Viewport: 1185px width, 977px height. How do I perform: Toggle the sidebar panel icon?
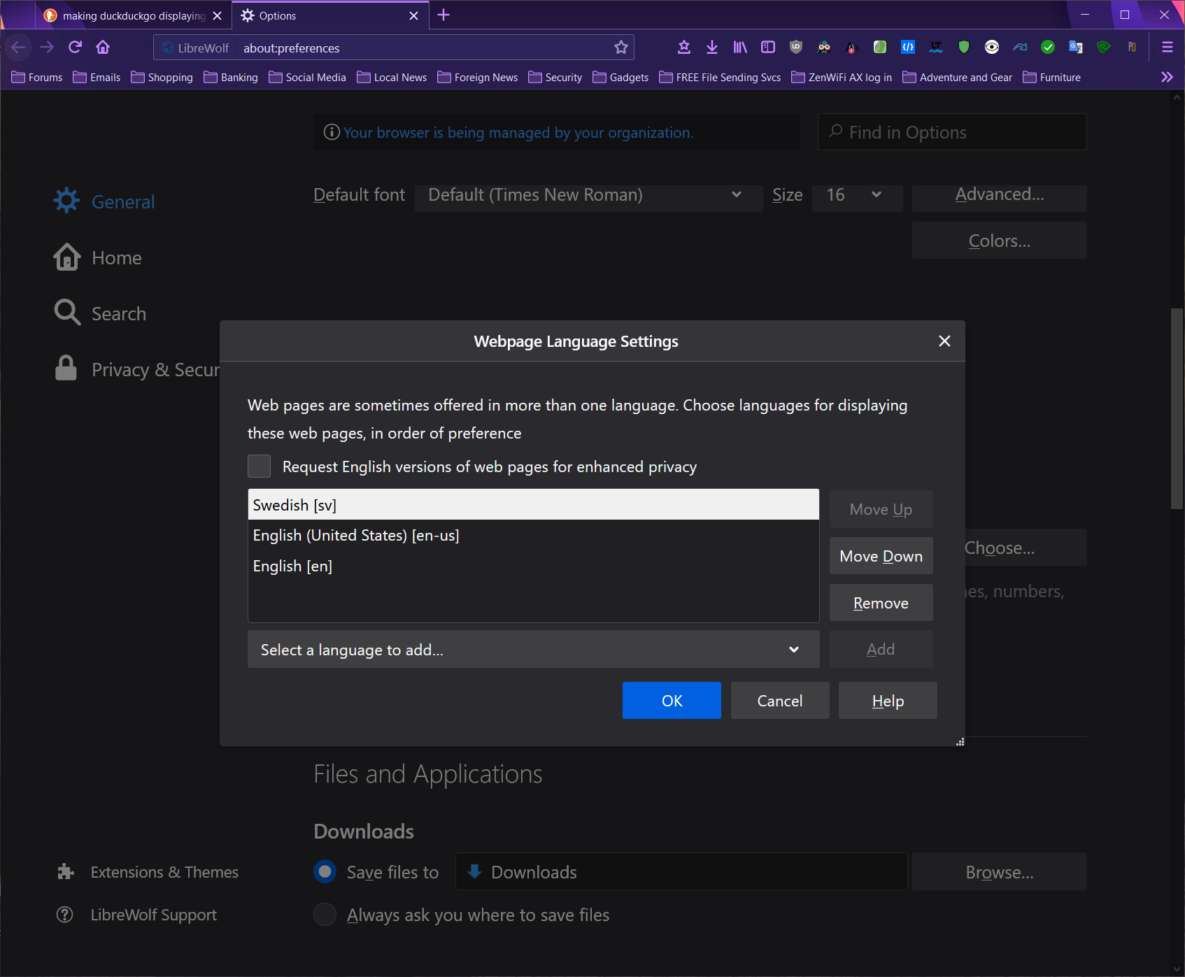(767, 48)
